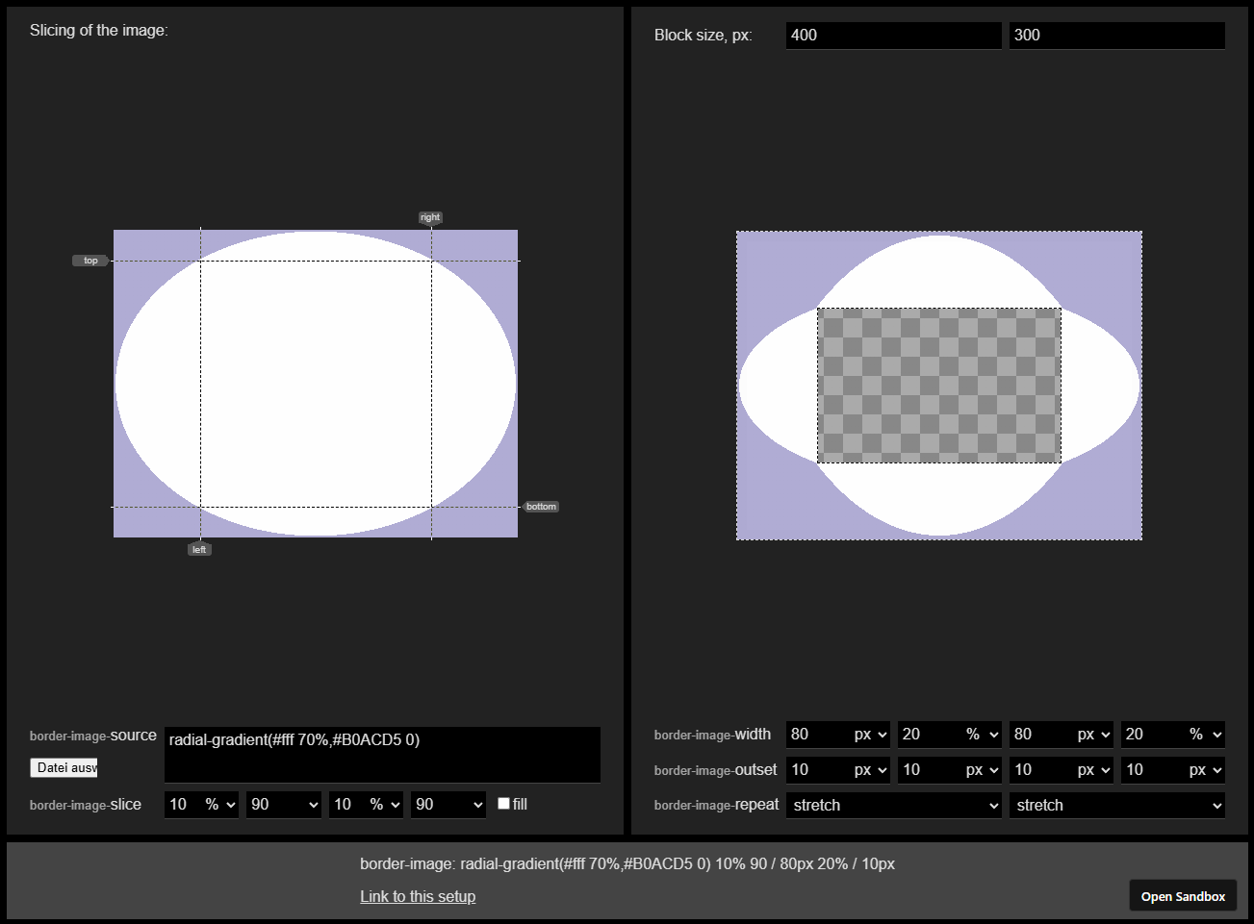
Task: Open the first border-image-repeat dropdown showing stretch
Action: click(893, 805)
